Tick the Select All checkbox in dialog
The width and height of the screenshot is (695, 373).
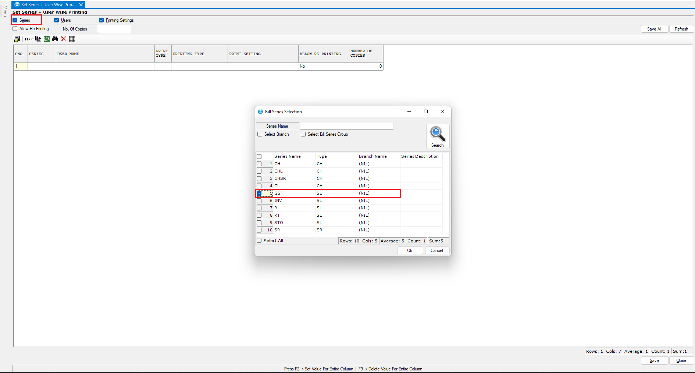click(259, 241)
